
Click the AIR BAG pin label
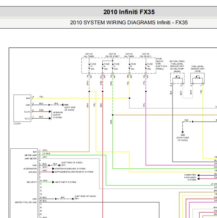(33, 172)
